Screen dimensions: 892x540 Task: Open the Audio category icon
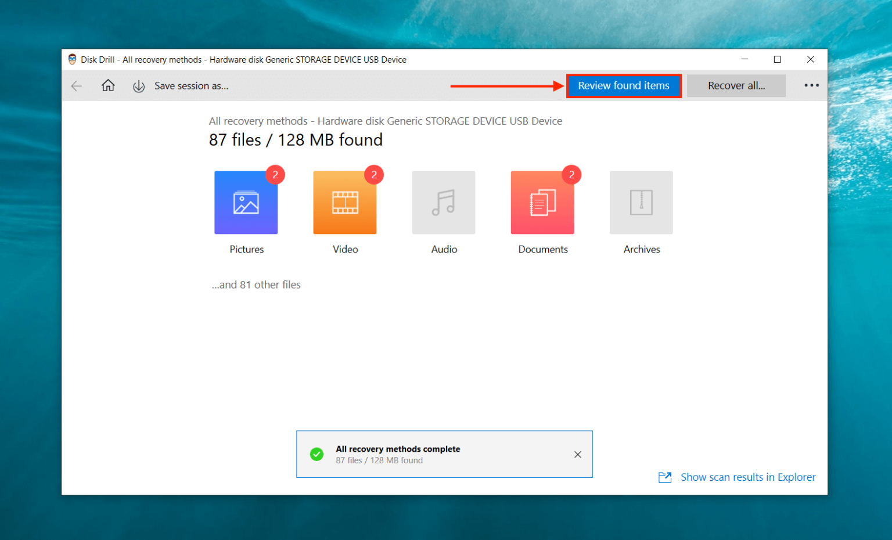(444, 202)
